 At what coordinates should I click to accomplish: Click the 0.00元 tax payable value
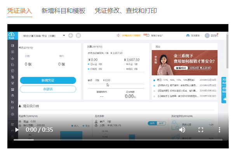tap(130, 96)
